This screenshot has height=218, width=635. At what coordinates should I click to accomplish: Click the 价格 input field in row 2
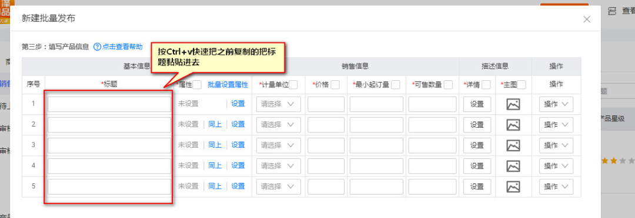pyautogui.click(x=326, y=125)
